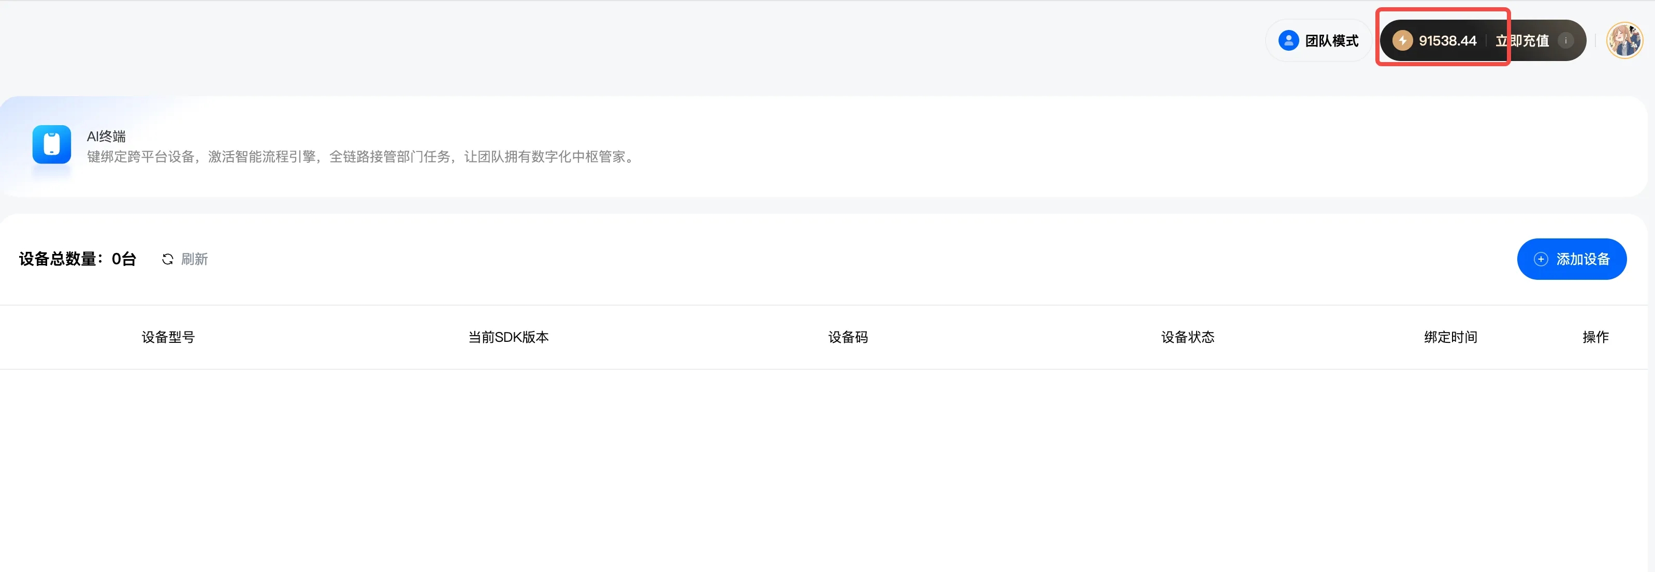
Task: Click the 刷新 refresh text
Action: (x=194, y=259)
